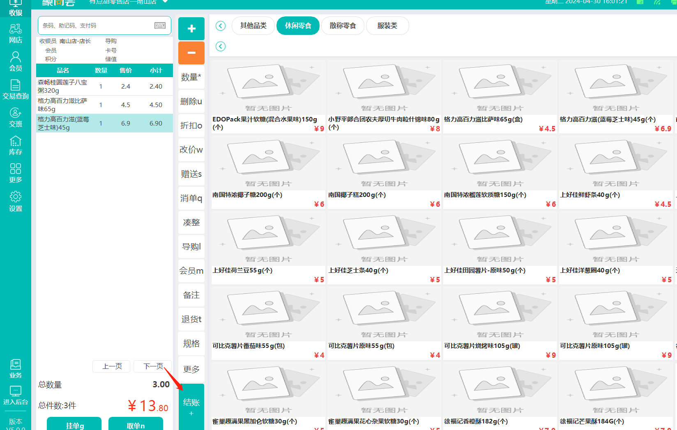Click the category row back arrow

221,26
